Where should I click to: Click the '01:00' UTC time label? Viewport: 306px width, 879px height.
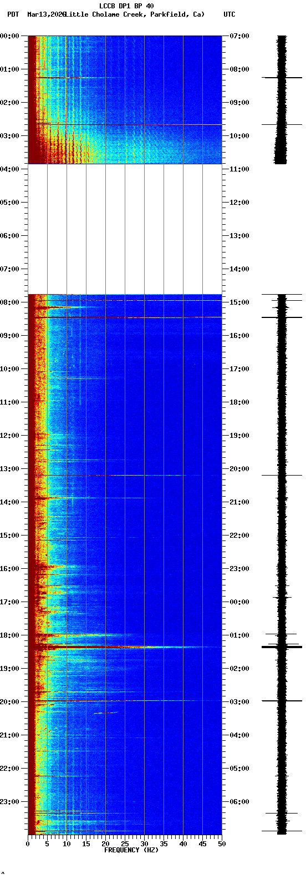(239, 635)
